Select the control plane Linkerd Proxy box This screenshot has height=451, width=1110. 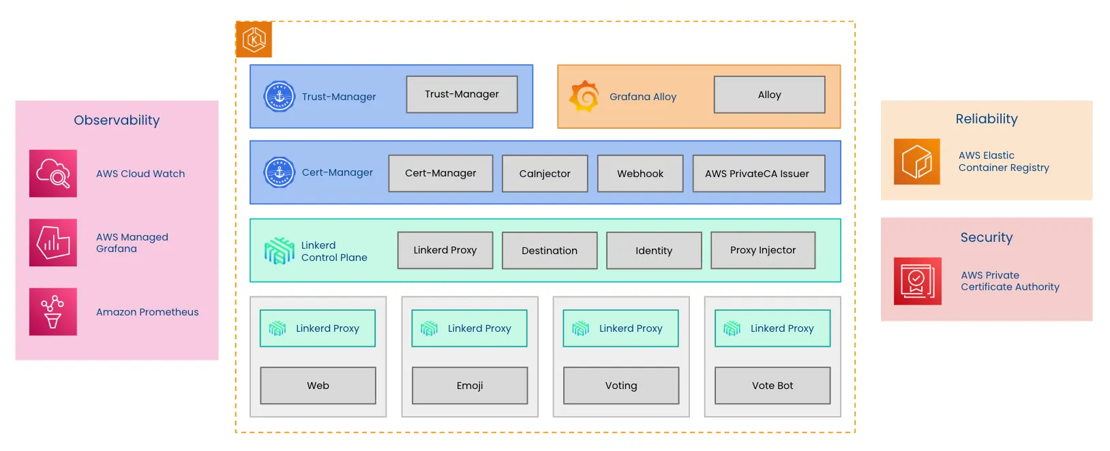[x=445, y=251]
